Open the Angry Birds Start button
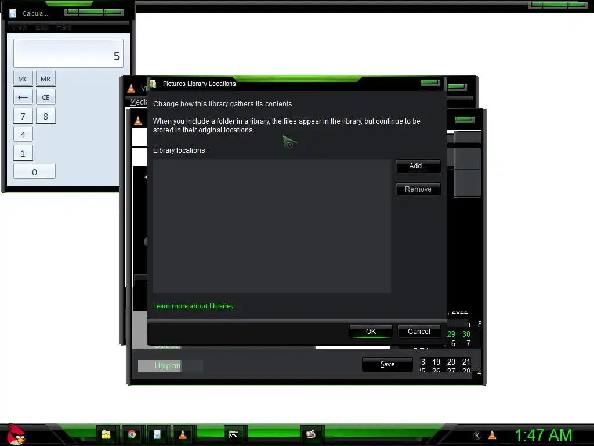 [15, 434]
